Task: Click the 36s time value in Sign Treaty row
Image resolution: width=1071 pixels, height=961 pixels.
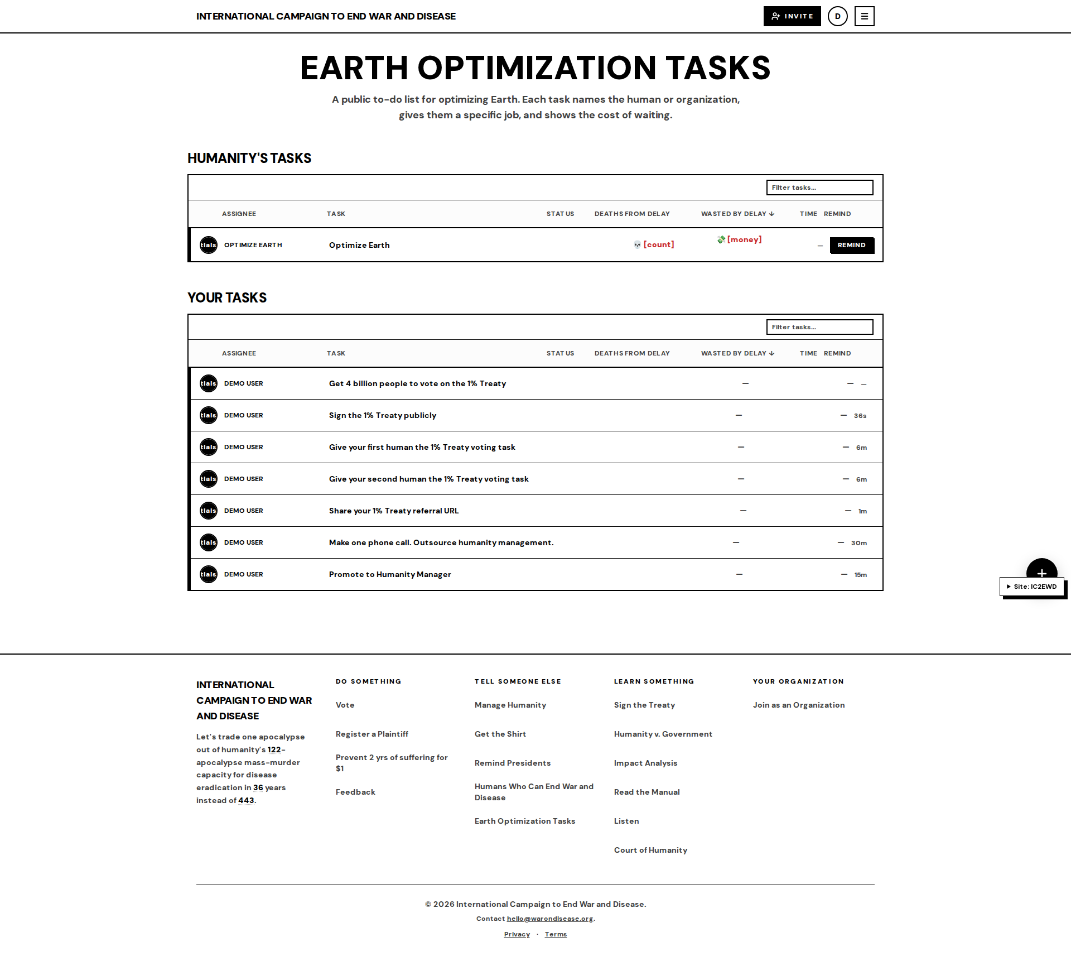Action: click(x=860, y=416)
